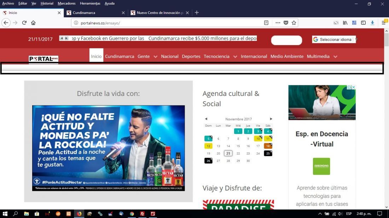Open the Downloads arrow panel
Viewport: 389px width, 218px height.
click(x=372, y=23)
